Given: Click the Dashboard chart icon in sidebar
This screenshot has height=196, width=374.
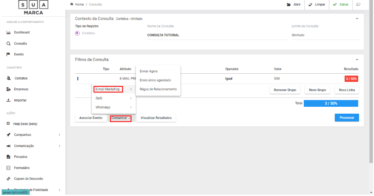Looking at the screenshot, I should [8, 33].
